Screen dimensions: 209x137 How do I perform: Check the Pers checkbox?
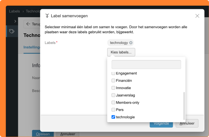click(x=113, y=110)
